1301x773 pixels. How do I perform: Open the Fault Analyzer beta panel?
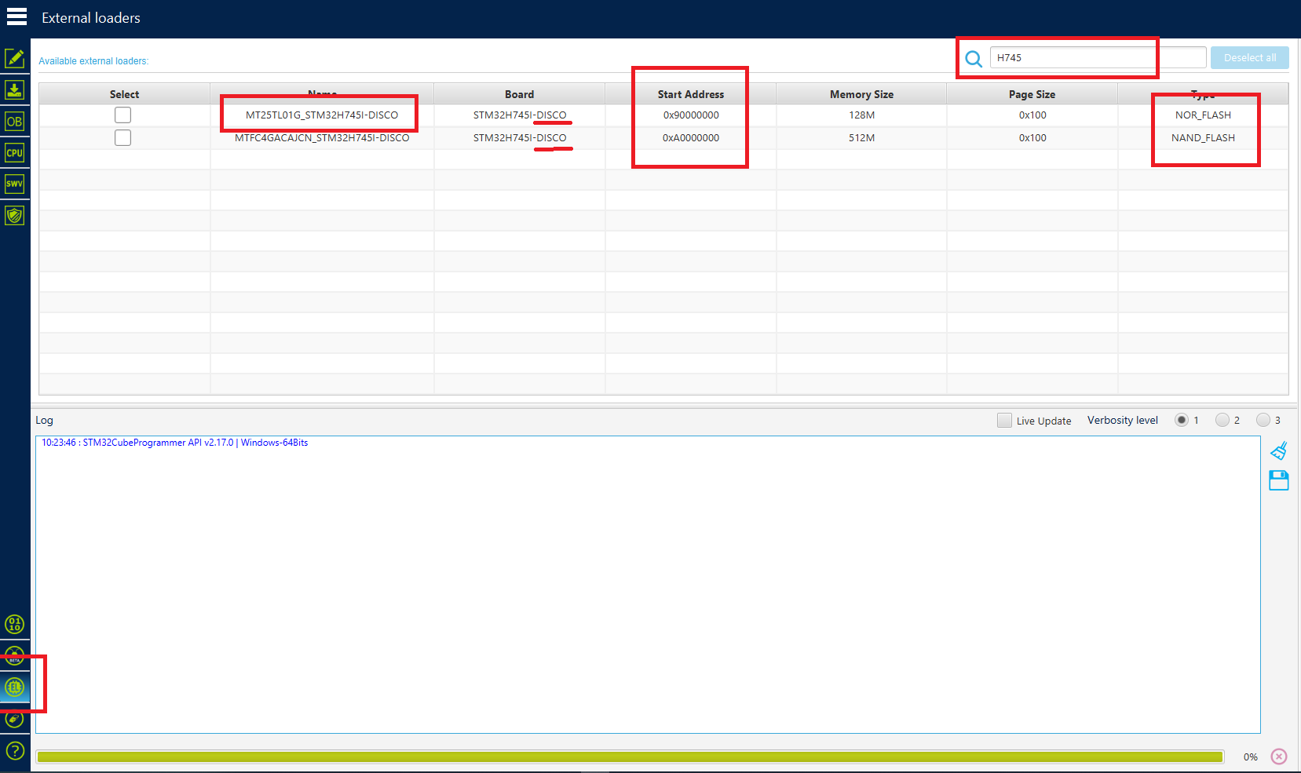coord(15,654)
